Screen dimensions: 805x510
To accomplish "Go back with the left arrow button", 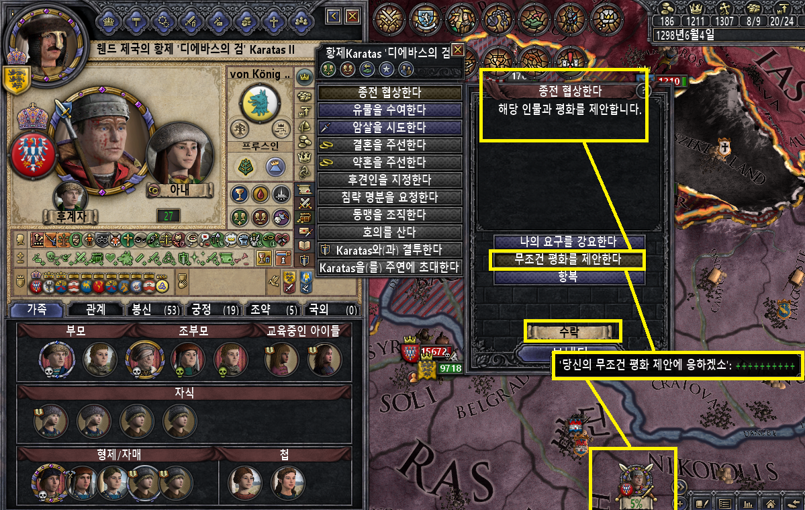I will coord(333,16).
